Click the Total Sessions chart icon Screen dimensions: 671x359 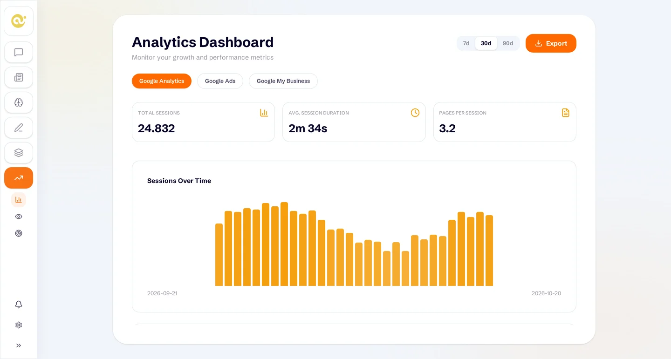tap(264, 113)
